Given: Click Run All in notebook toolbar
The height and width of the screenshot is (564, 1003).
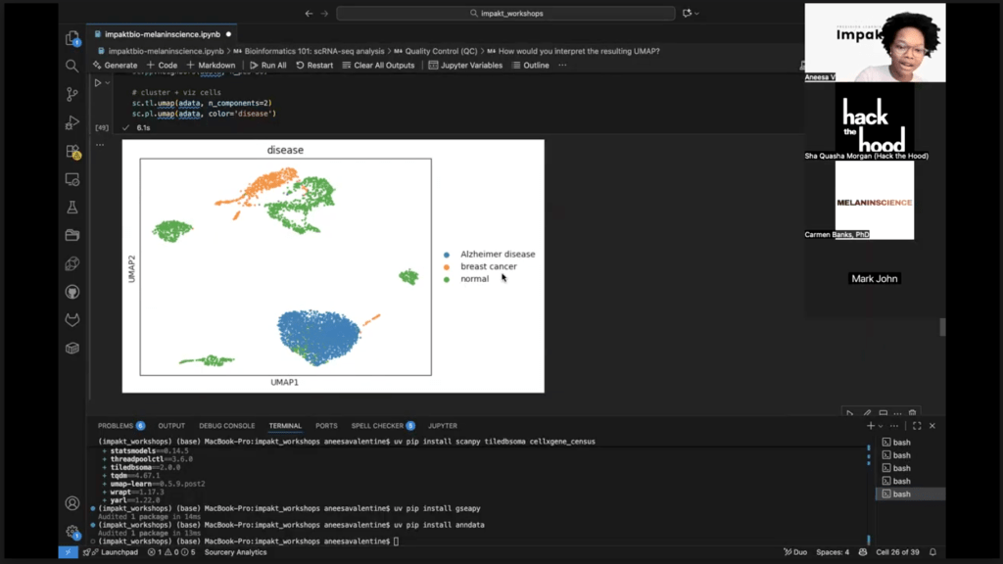Looking at the screenshot, I should pyautogui.click(x=267, y=66).
